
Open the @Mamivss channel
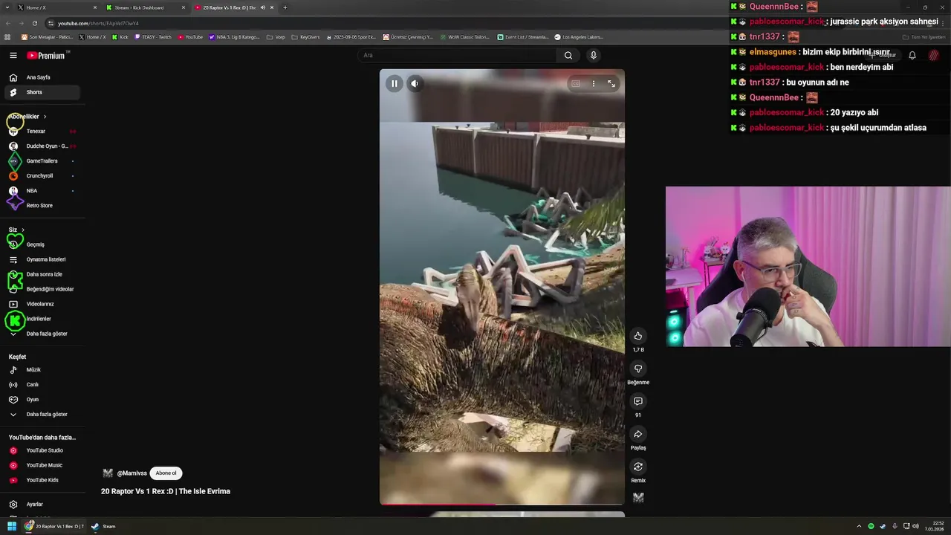tap(132, 473)
